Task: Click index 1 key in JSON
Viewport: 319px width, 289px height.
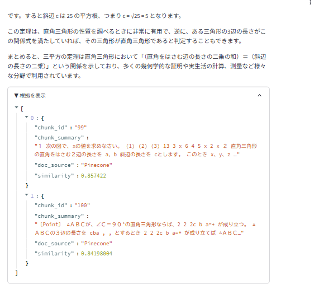Action: coord(32,196)
